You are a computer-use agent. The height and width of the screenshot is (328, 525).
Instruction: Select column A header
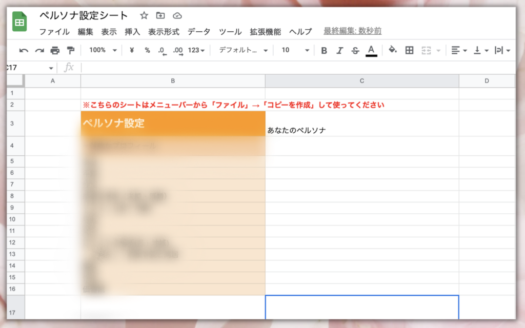[x=53, y=81]
